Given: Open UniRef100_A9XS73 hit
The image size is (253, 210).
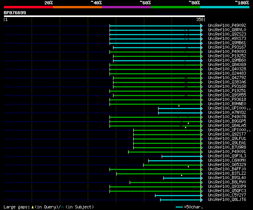Looking at the screenshot, I should pyautogui.click(x=227, y=39).
